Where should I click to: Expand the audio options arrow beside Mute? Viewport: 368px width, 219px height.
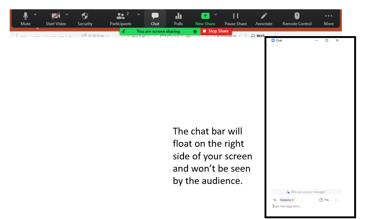tap(35, 15)
